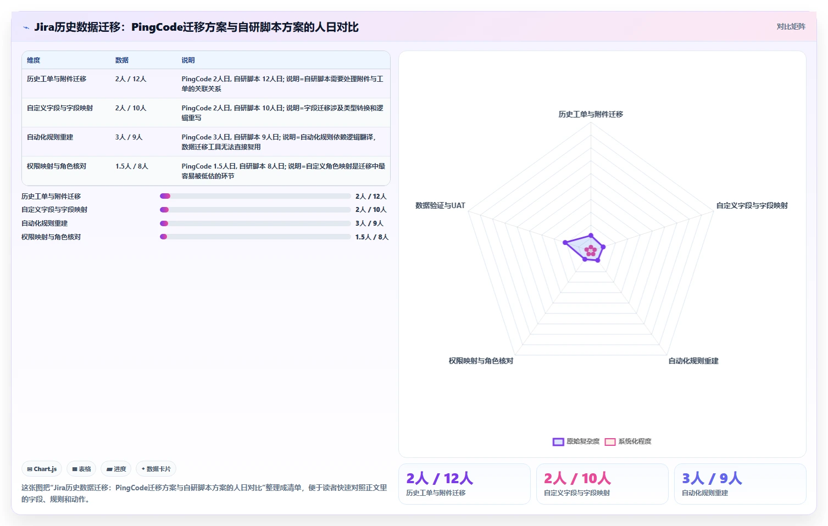Click the 数据 table column header
Image resolution: width=828 pixels, height=526 pixels.
(x=122, y=60)
